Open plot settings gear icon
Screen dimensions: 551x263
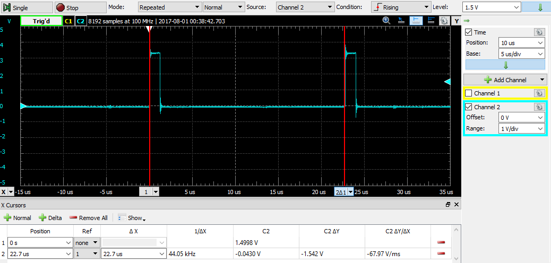pos(444,21)
